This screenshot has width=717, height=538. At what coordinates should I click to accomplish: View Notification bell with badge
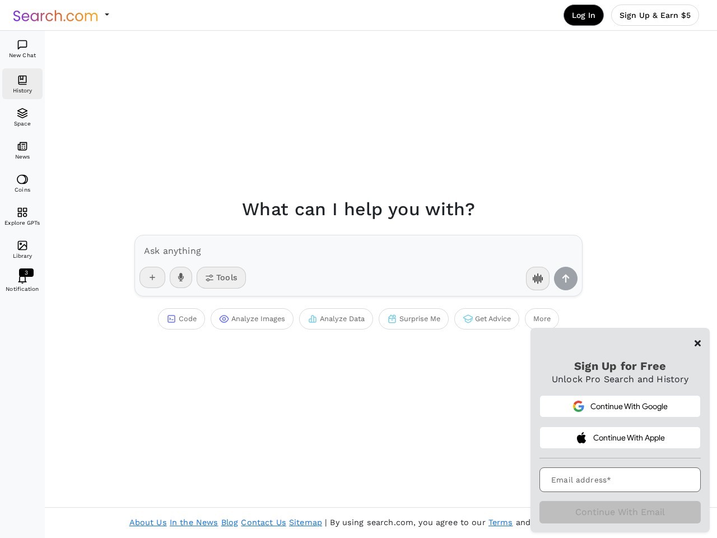coord(22,281)
